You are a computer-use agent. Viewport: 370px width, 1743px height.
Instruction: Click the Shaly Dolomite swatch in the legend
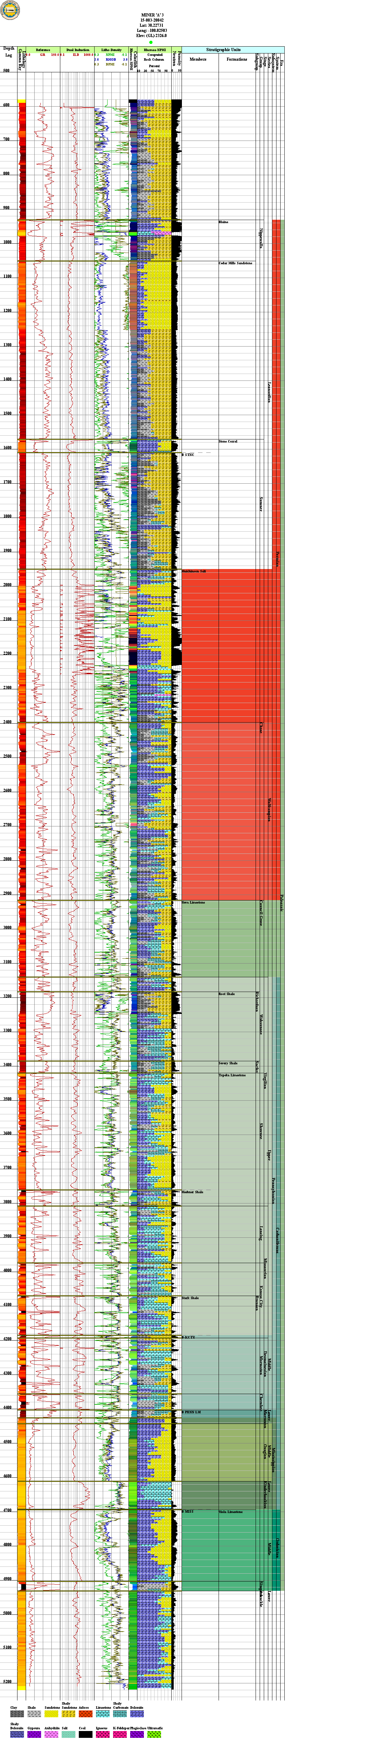click(x=17, y=1734)
